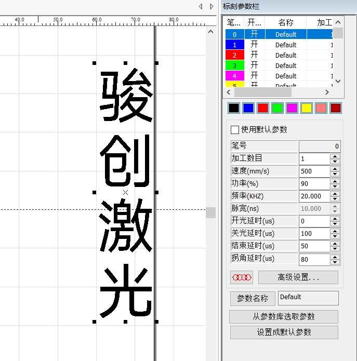
Task: Click canvas vertical scroll up arrow
Action: [210, 32]
